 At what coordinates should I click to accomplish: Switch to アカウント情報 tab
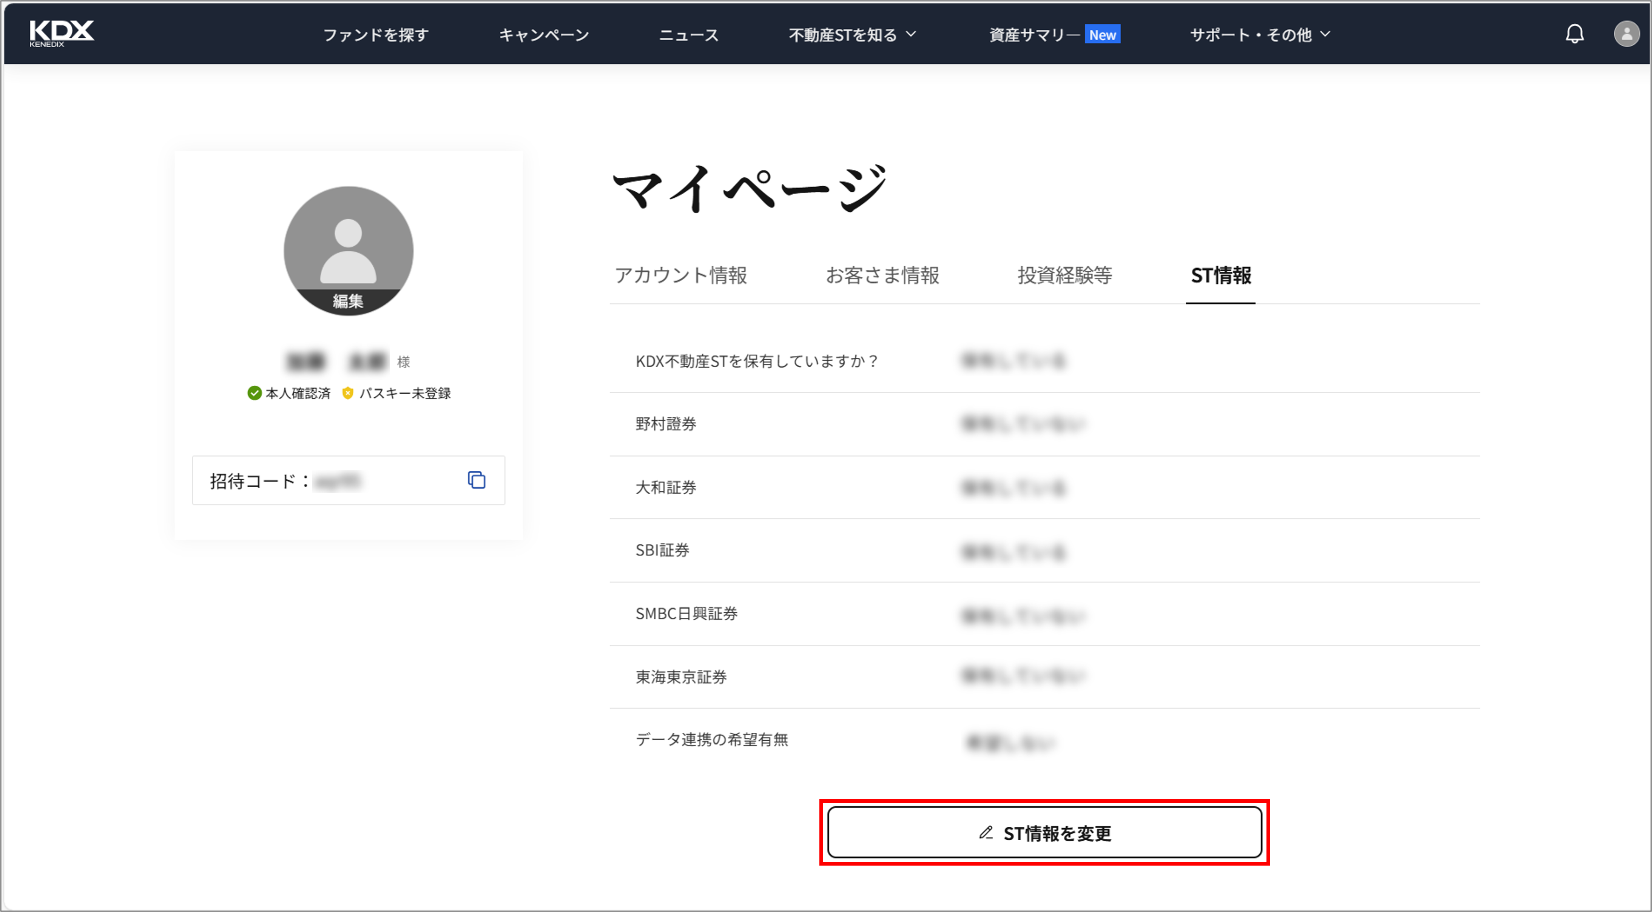coord(680,275)
